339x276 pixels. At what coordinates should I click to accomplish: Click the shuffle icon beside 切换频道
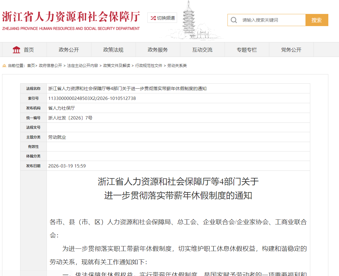[153, 18]
